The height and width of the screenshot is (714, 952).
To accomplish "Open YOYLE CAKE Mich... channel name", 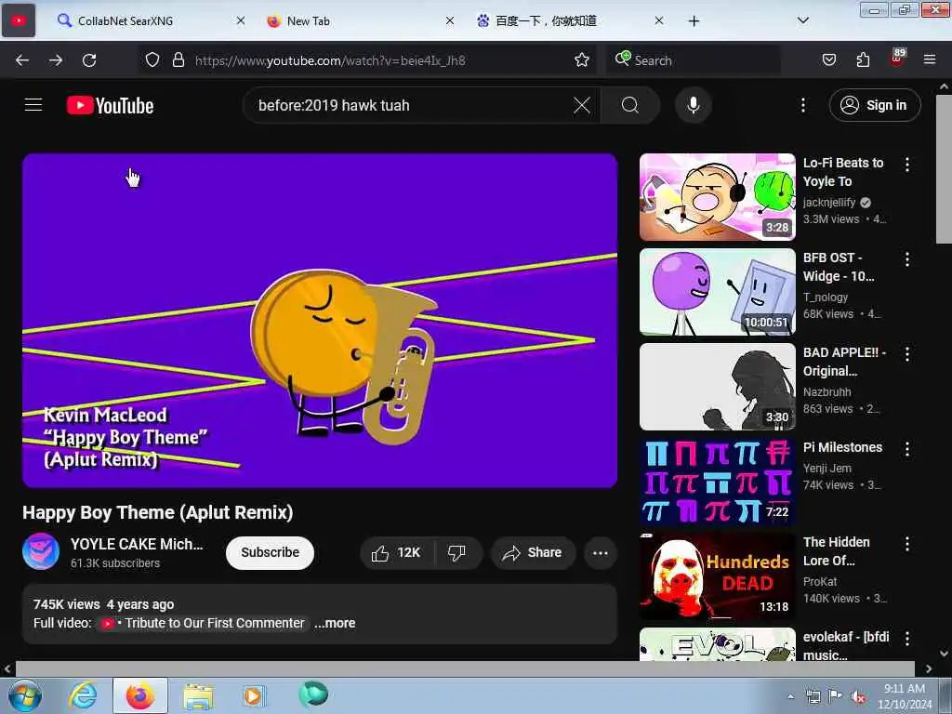I will pos(137,544).
